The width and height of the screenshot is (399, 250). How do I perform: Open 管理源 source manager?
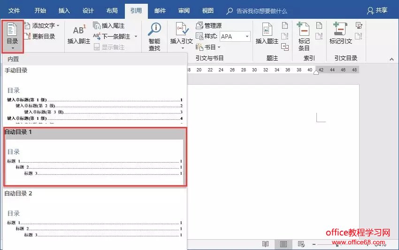point(209,25)
